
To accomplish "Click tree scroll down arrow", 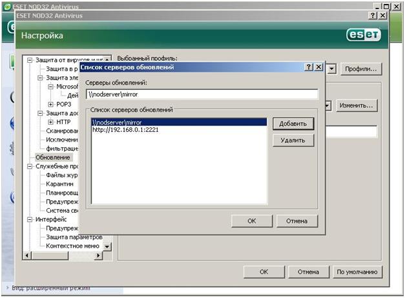I will [x=107, y=246].
